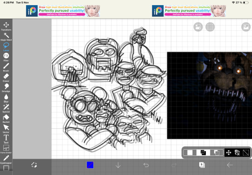The height and width of the screenshot is (175, 252).
Task: Select the Transform tool
Action: 6,26
